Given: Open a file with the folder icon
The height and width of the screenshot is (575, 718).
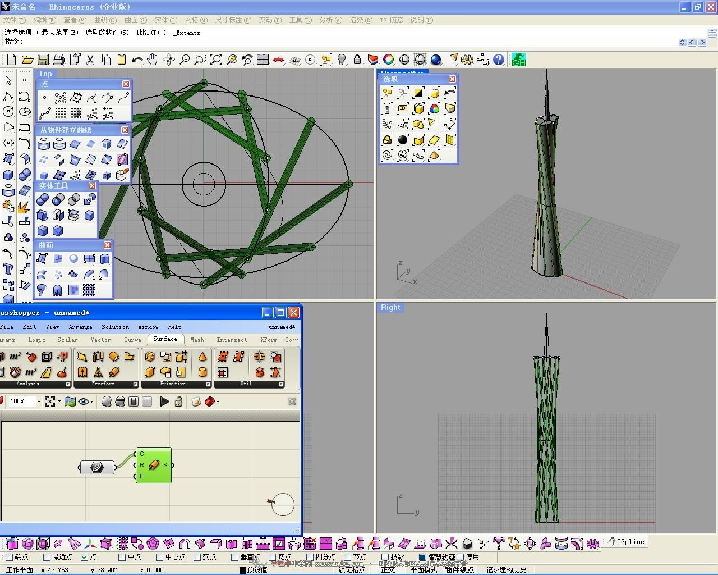Looking at the screenshot, I should (x=27, y=60).
